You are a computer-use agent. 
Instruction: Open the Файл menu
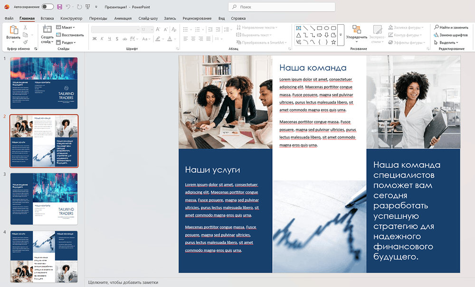[x=9, y=19]
